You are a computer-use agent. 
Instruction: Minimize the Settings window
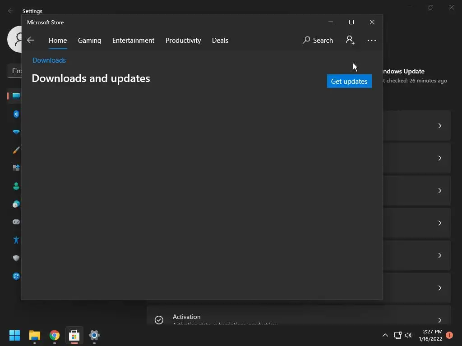[x=410, y=7]
